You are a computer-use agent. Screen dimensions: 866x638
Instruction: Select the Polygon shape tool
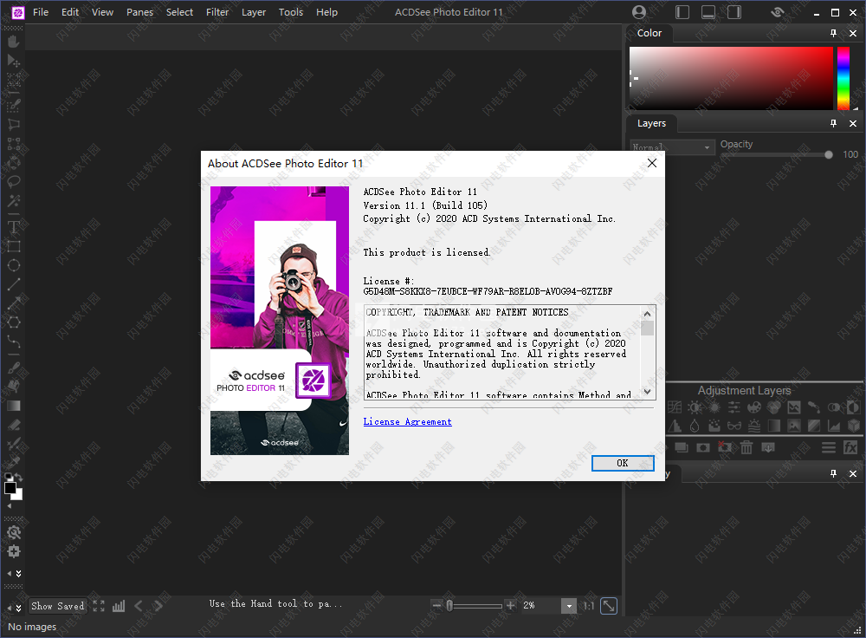coord(14,322)
